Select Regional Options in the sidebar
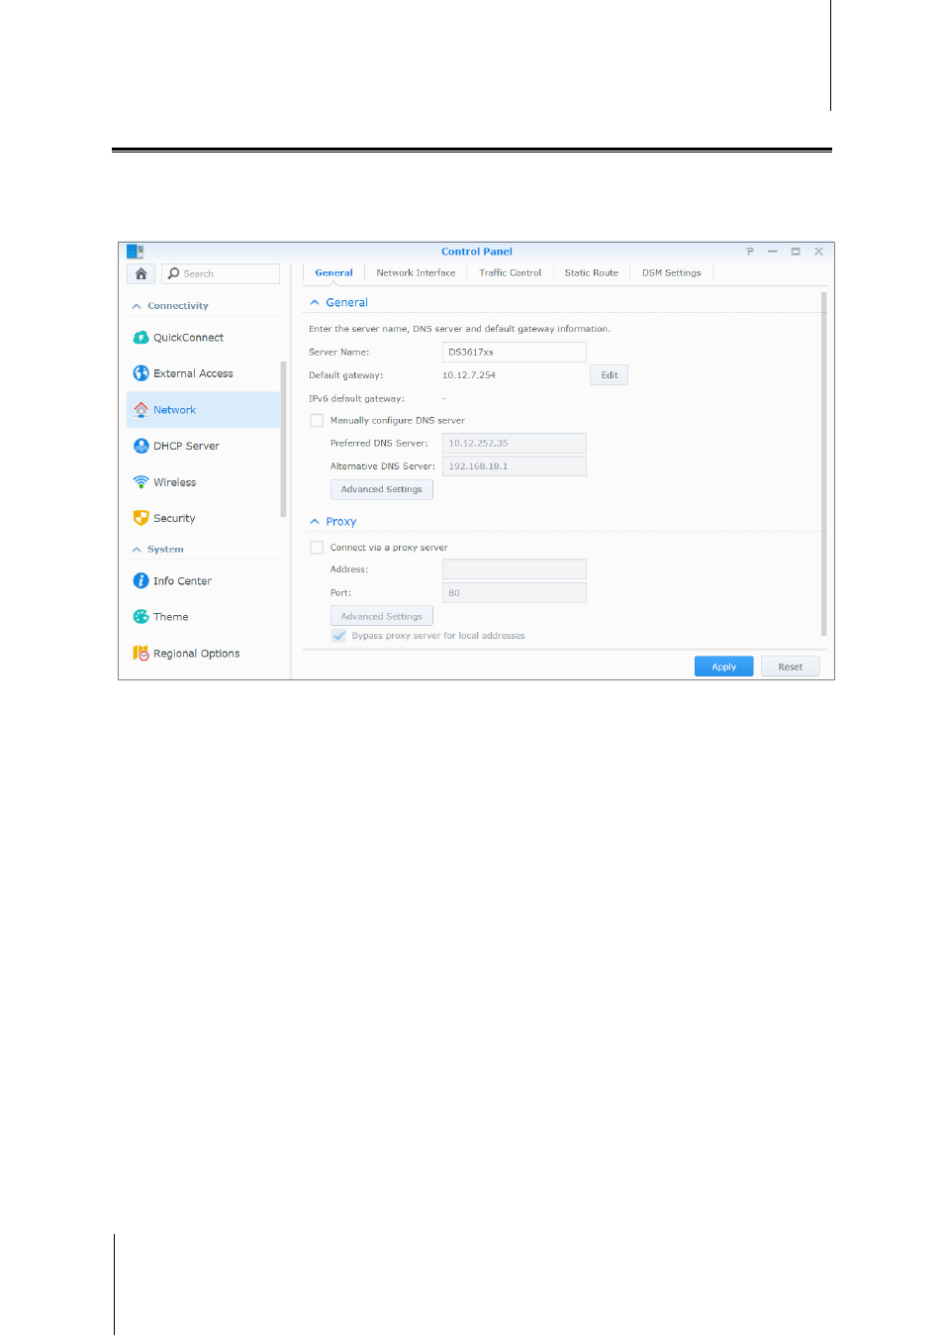This screenshot has width=944, height=1336. tap(204, 653)
